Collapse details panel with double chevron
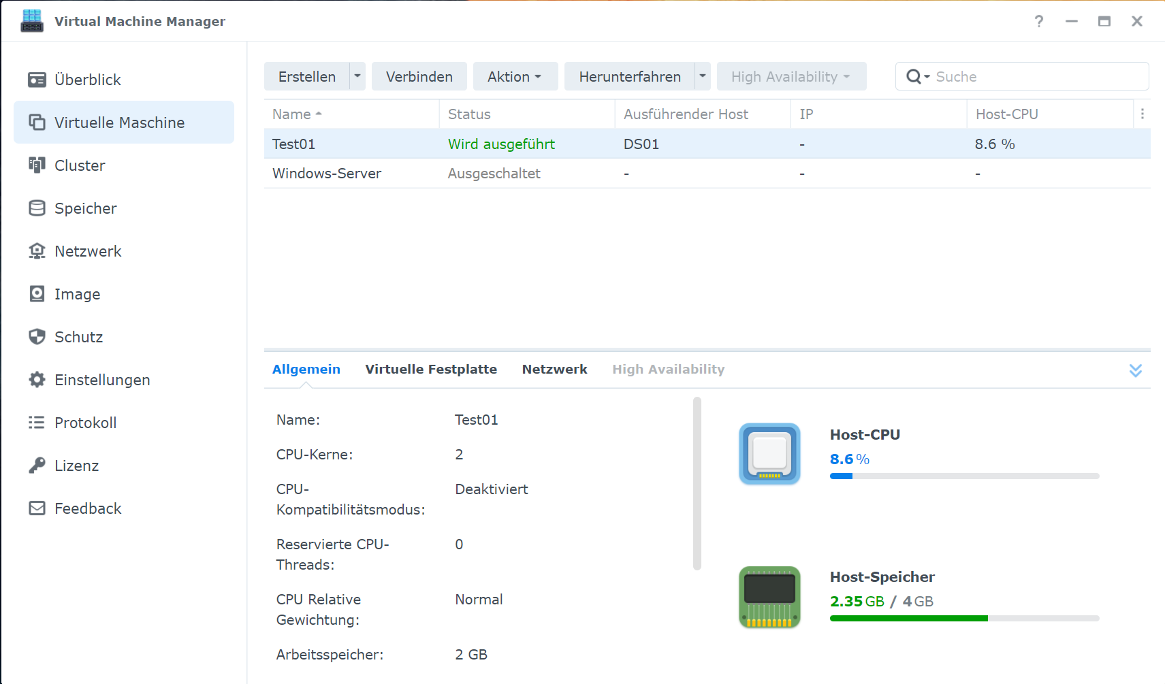 1136,370
